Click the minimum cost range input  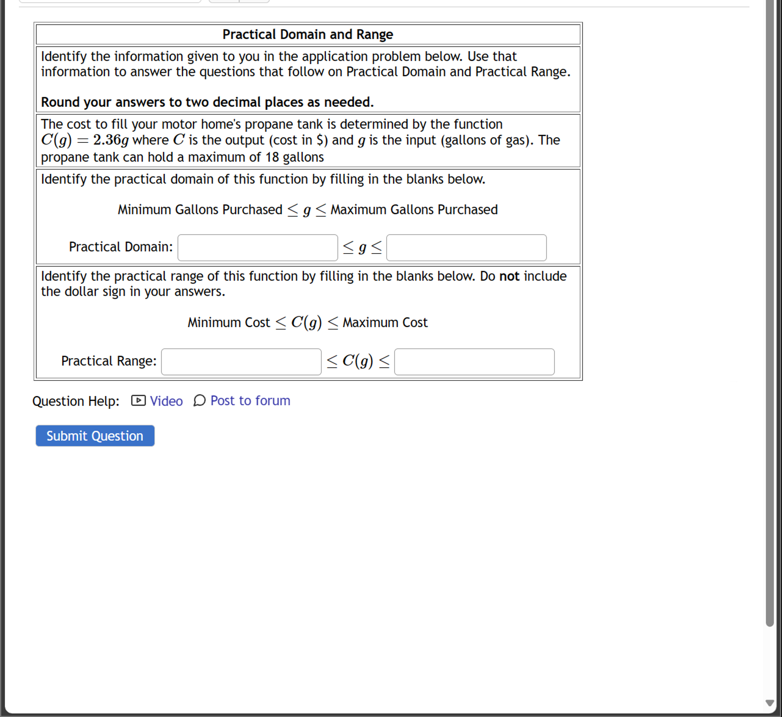tap(241, 361)
